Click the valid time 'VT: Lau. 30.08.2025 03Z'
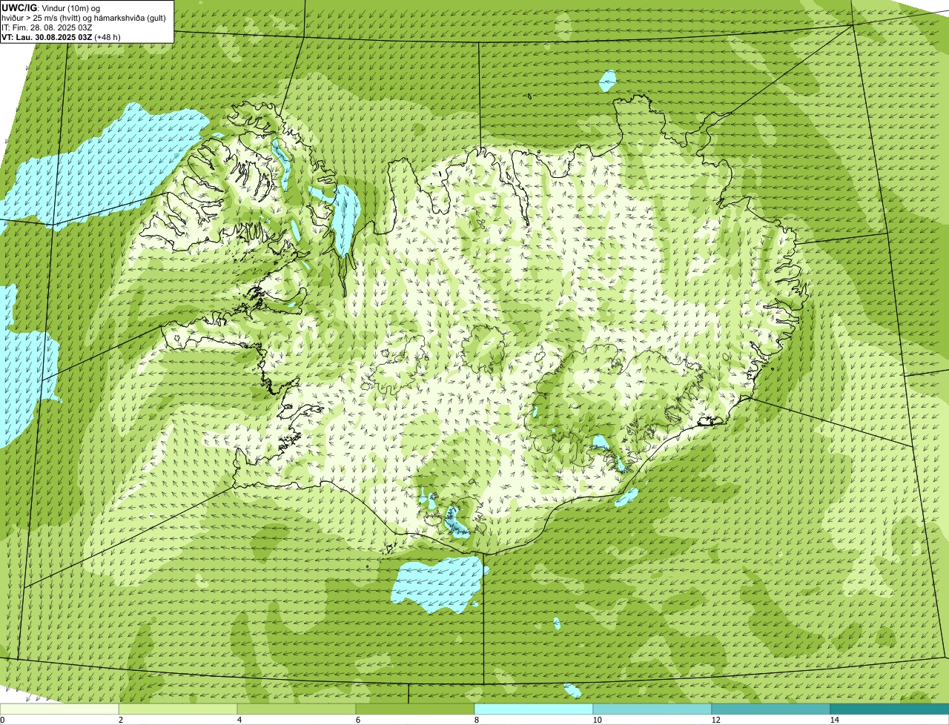The height and width of the screenshot is (725, 949). [x=47, y=37]
